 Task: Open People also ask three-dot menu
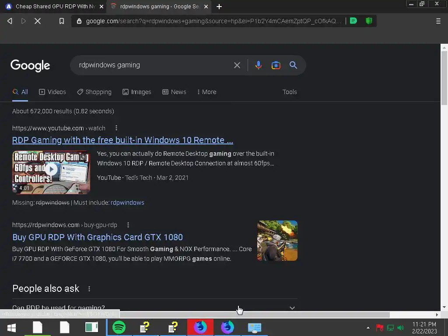pos(89,289)
